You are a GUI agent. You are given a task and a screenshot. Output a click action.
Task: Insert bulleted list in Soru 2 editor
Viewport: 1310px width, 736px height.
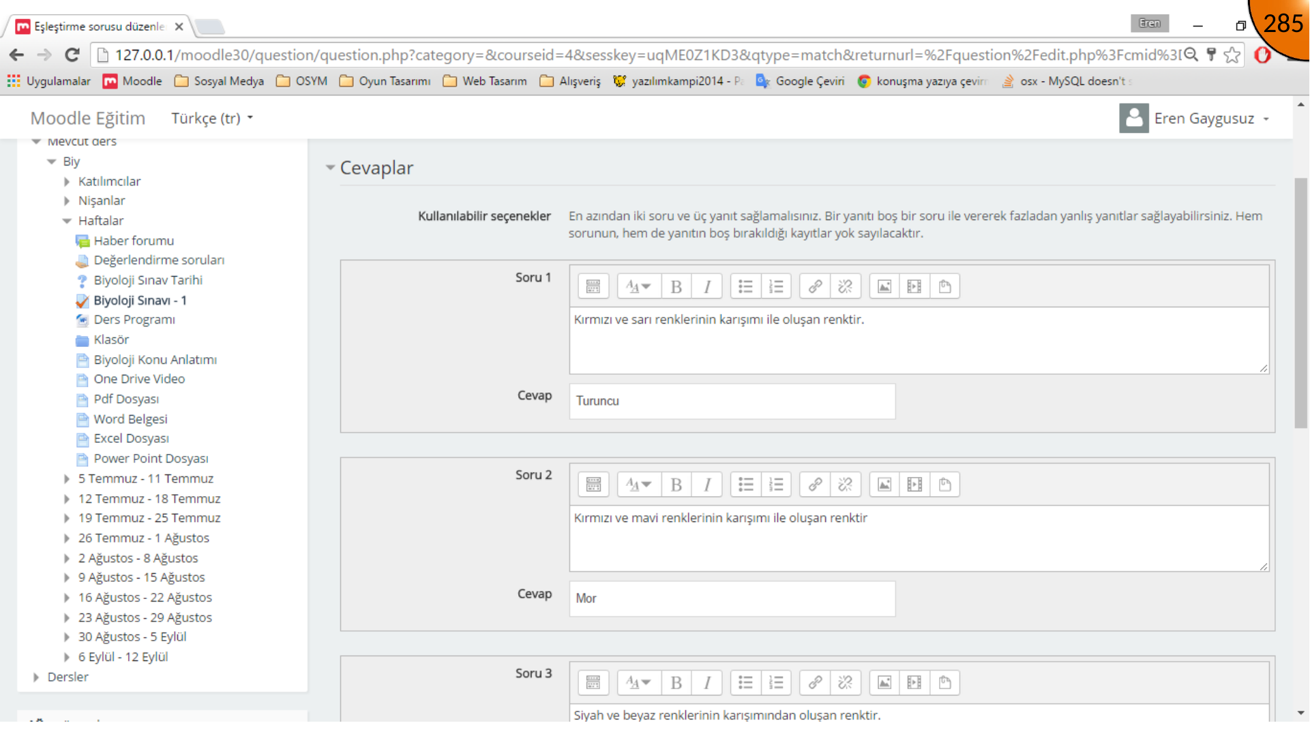745,485
